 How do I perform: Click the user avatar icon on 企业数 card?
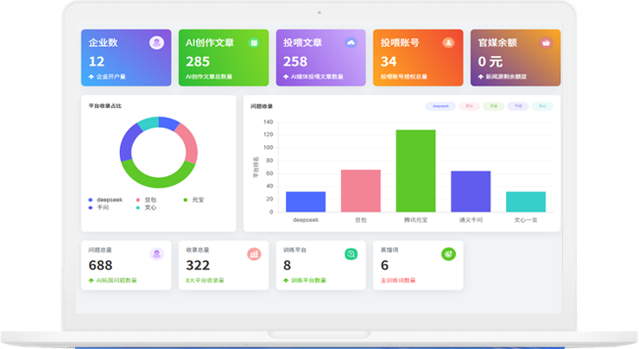tap(156, 42)
